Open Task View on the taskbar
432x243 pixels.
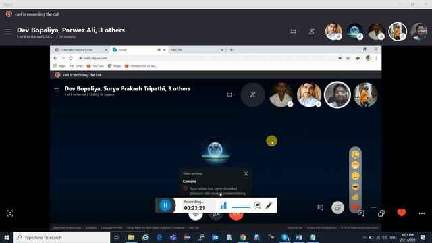[117, 237]
